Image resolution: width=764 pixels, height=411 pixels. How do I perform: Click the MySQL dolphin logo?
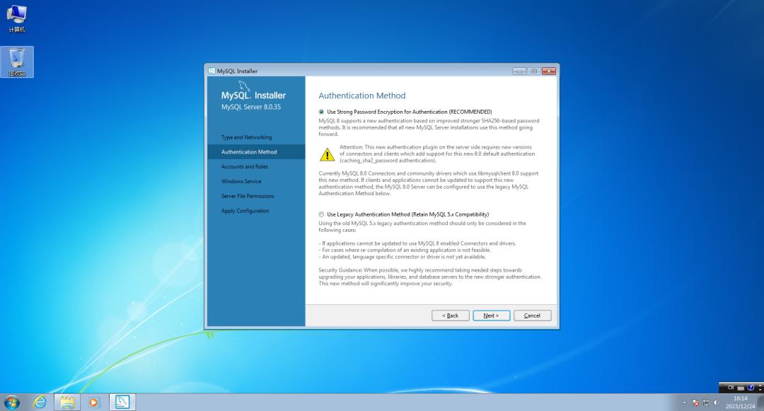[244, 86]
